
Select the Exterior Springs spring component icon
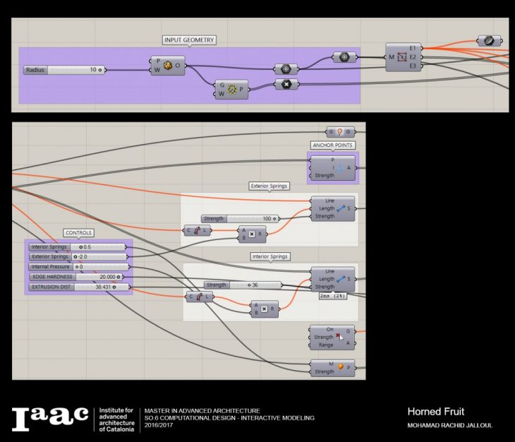tap(340, 208)
